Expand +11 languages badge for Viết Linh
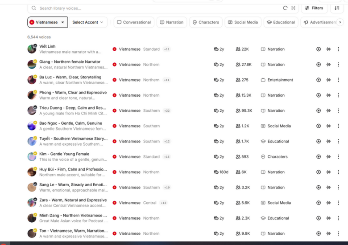 (x=167, y=49)
